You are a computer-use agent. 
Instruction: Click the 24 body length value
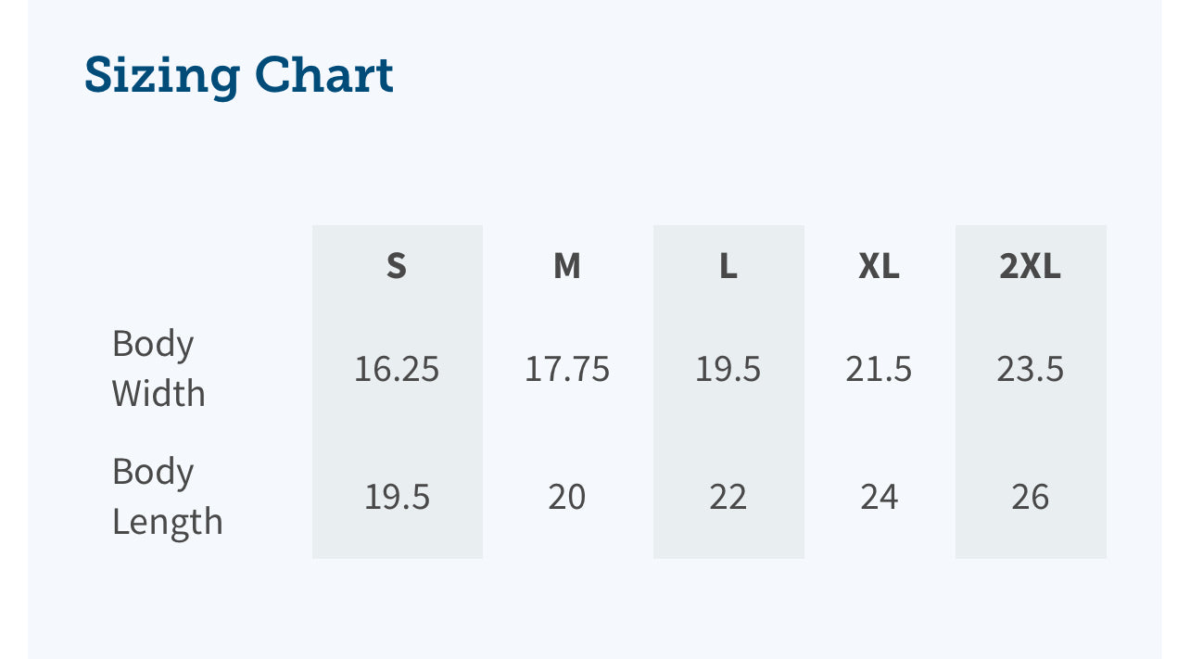[x=879, y=498]
